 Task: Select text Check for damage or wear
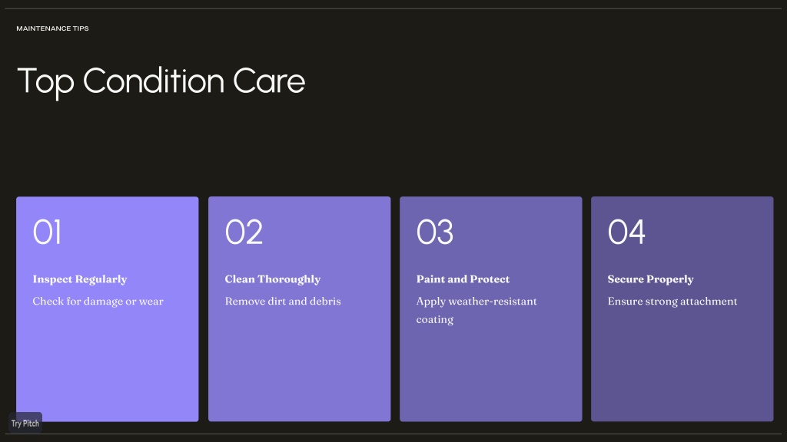tap(98, 301)
